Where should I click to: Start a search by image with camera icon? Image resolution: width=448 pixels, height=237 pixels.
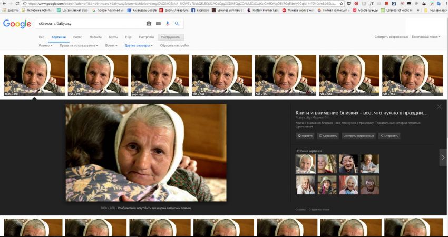(x=149, y=24)
